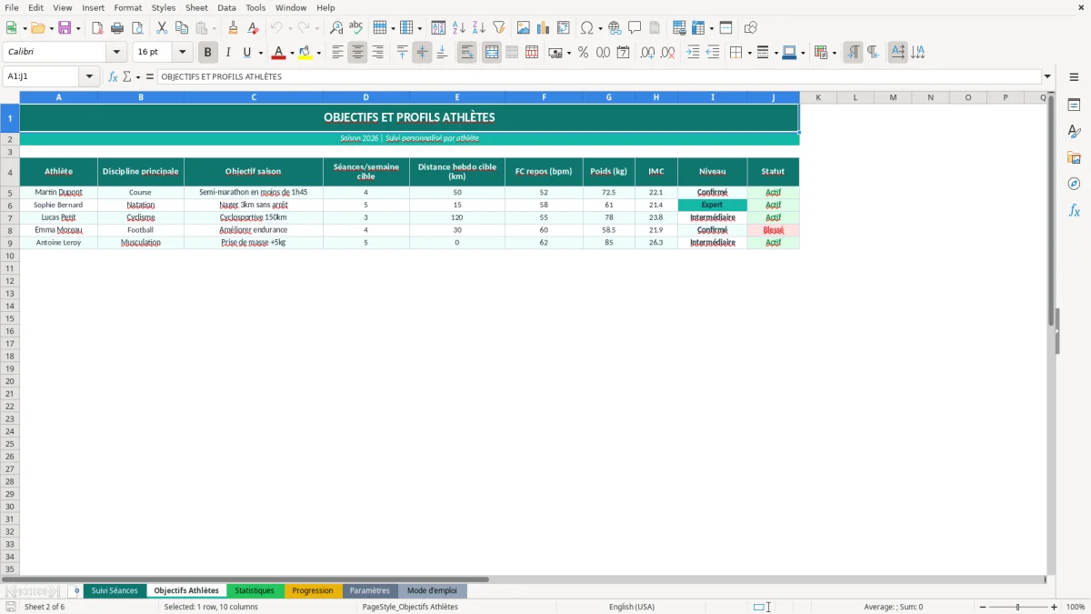Viewport: 1091px width, 614px height.
Task: Click the Copy icon
Action: click(x=182, y=28)
